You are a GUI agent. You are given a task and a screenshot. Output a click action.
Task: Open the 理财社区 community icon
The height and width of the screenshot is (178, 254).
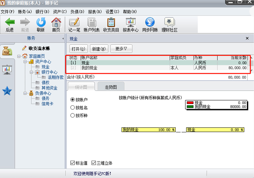click(169, 25)
